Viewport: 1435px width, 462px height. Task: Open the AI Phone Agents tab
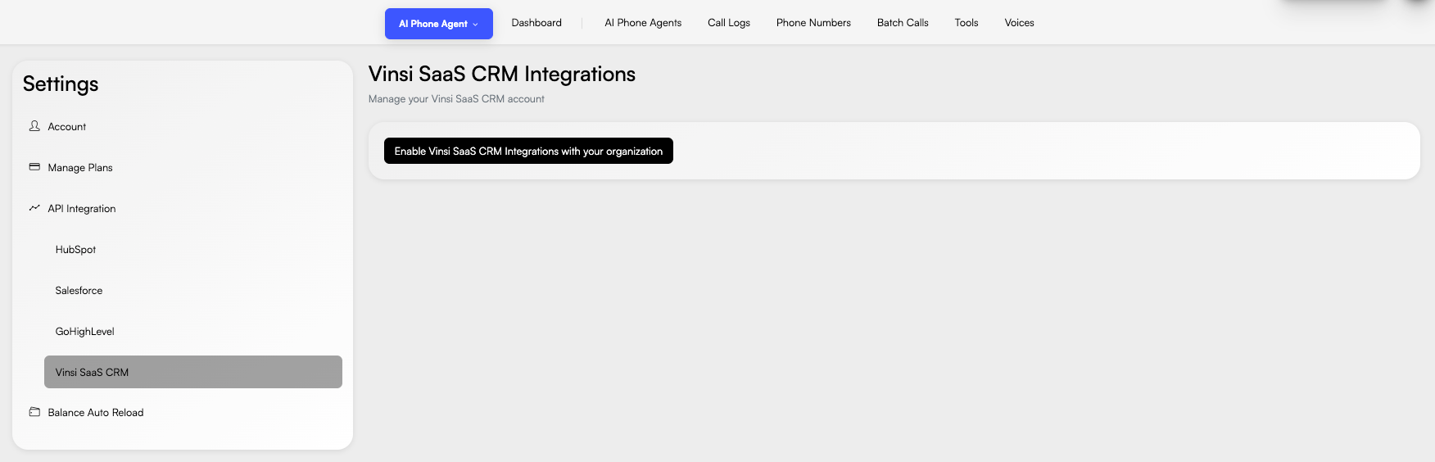pyautogui.click(x=643, y=23)
